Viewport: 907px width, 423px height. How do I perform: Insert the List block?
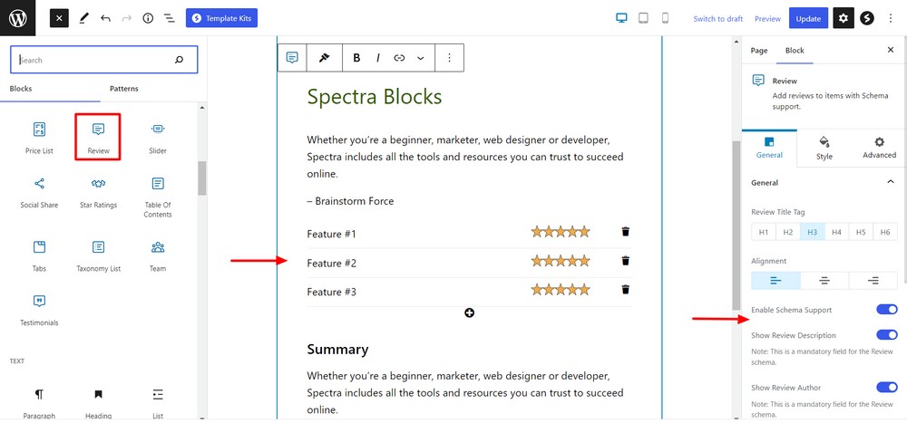(x=157, y=403)
